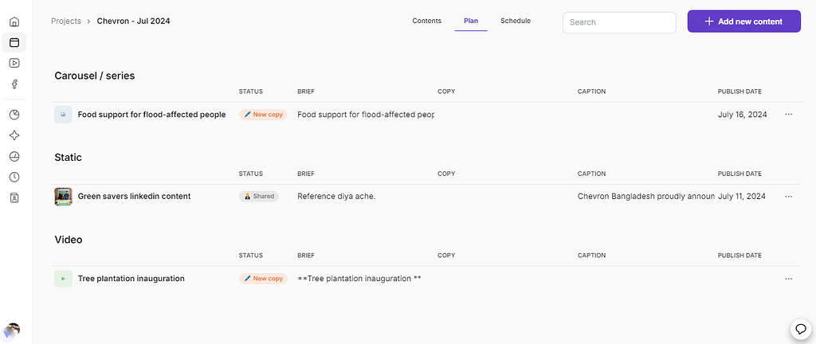
Task: Click the Search input field
Action: click(618, 22)
